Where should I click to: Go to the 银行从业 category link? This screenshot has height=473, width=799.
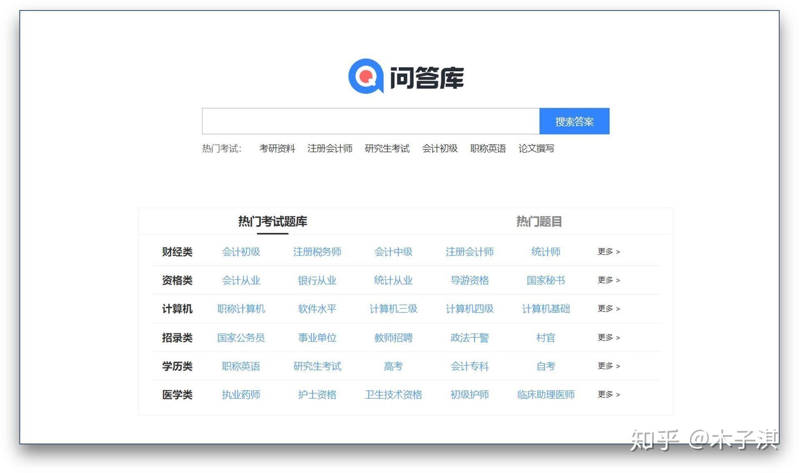pyautogui.click(x=317, y=280)
